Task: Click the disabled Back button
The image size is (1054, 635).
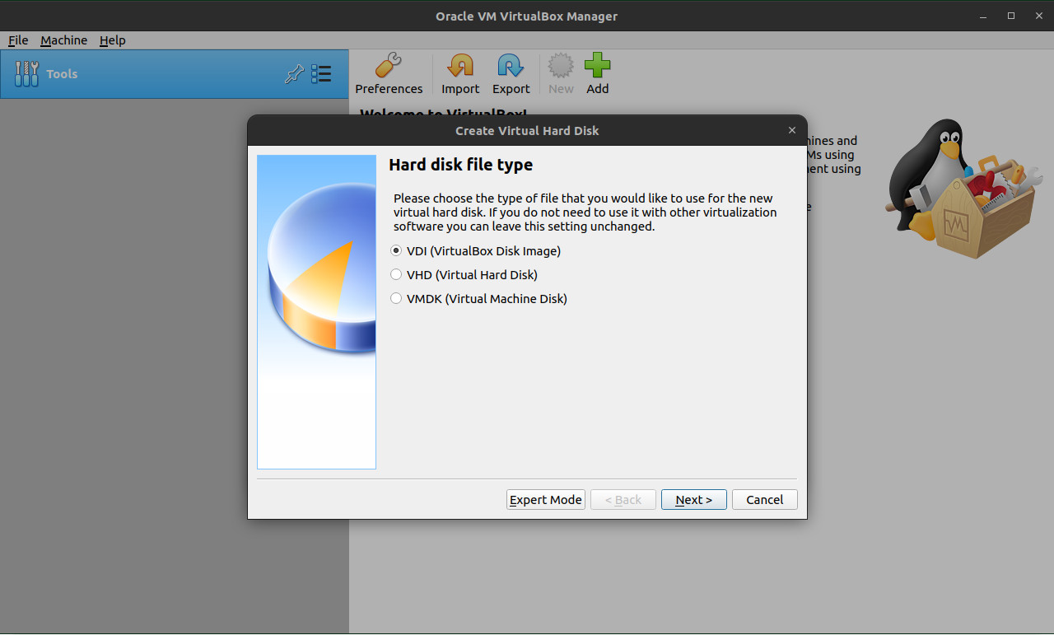Action: [623, 500]
